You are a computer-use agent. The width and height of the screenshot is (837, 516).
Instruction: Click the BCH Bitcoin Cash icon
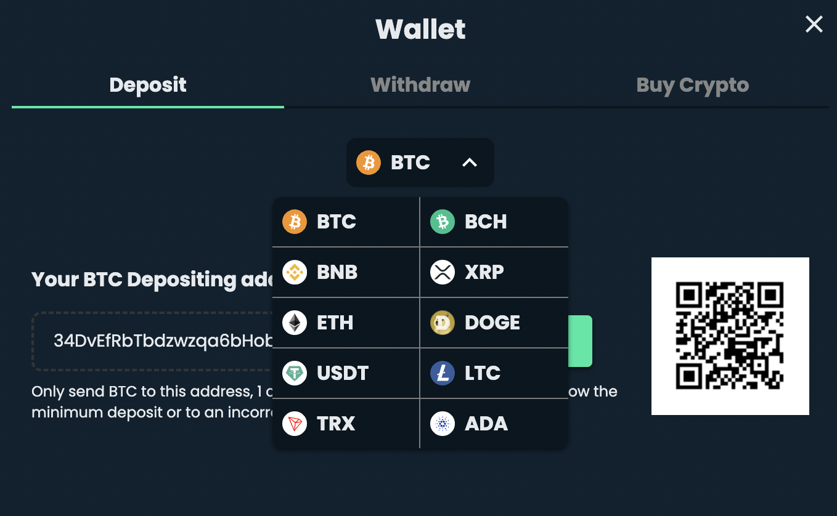[x=443, y=222]
